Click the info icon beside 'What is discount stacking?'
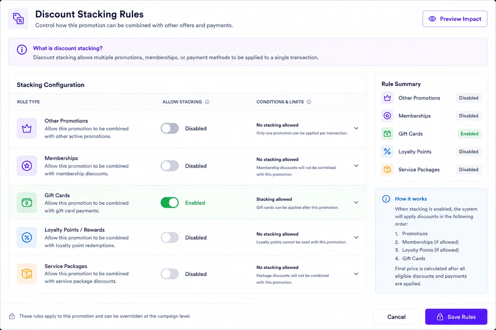The image size is (496, 330). pyautogui.click(x=22, y=50)
